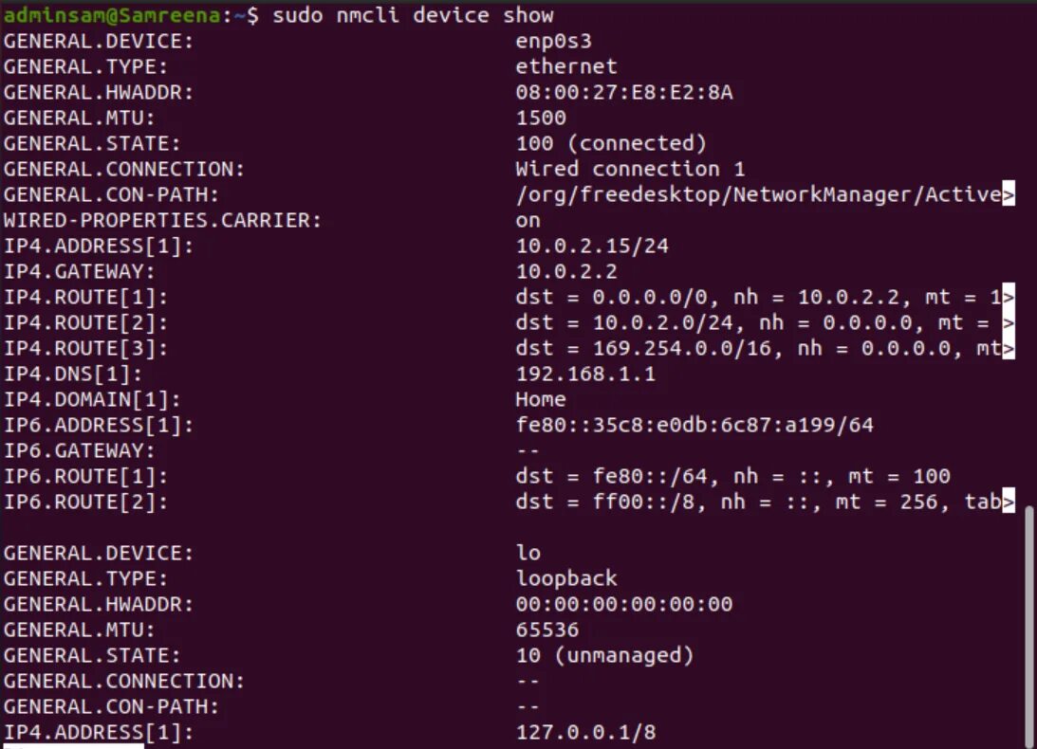Click the DNS address 192.168.1.1
This screenshot has height=749, width=1037.
[585, 374]
